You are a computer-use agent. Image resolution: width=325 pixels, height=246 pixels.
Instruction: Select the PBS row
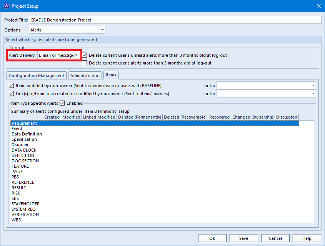(x=155, y=177)
